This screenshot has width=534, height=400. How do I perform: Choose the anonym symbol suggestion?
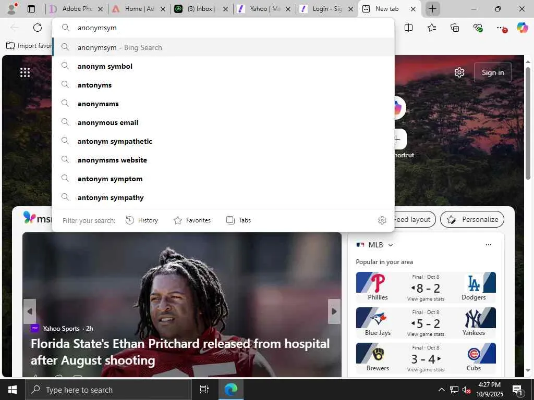223,66
